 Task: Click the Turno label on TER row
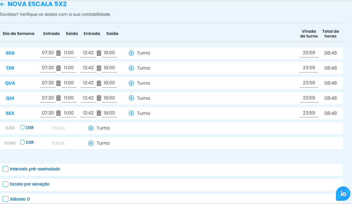[144, 68]
